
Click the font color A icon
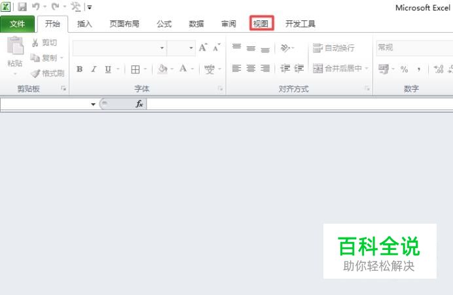(183, 69)
